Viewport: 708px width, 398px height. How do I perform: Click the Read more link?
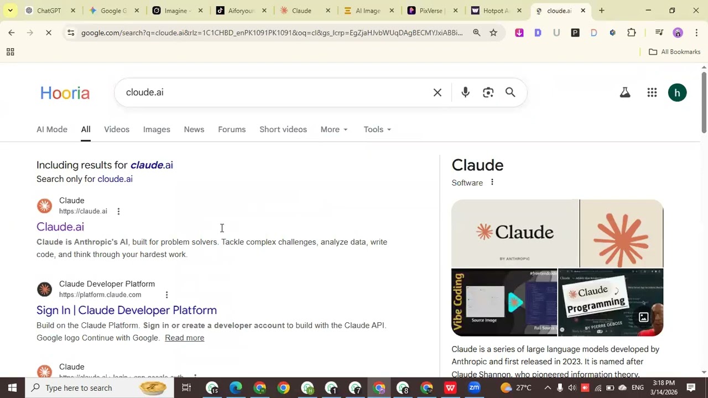point(184,338)
